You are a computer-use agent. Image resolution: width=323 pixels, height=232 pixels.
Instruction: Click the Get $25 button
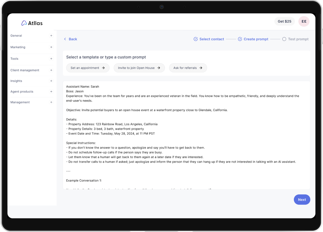click(284, 22)
